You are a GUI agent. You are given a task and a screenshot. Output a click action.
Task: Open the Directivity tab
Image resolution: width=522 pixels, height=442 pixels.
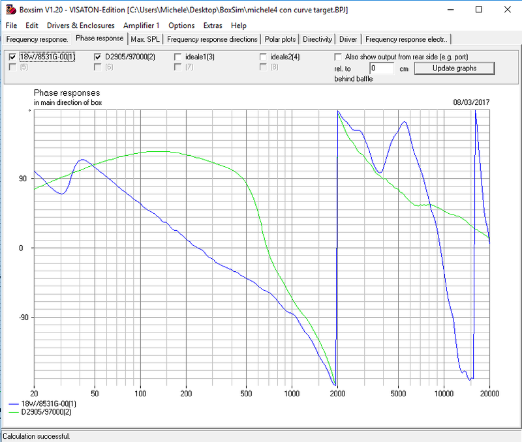[317, 39]
